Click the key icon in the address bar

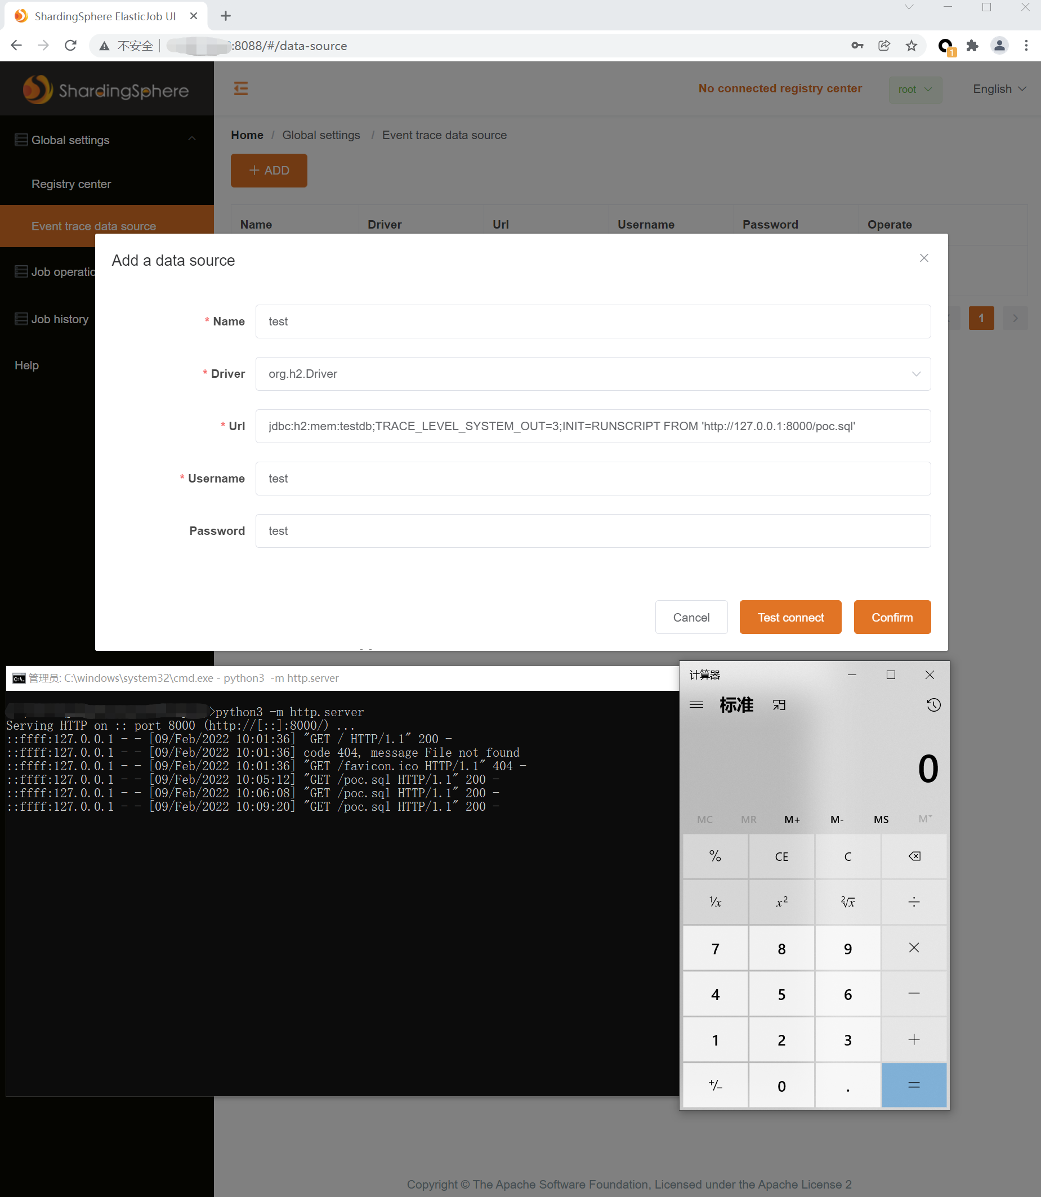coord(856,45)
